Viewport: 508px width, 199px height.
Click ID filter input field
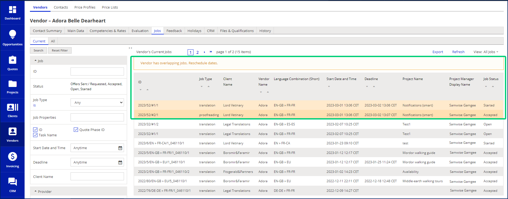point(97,71)
